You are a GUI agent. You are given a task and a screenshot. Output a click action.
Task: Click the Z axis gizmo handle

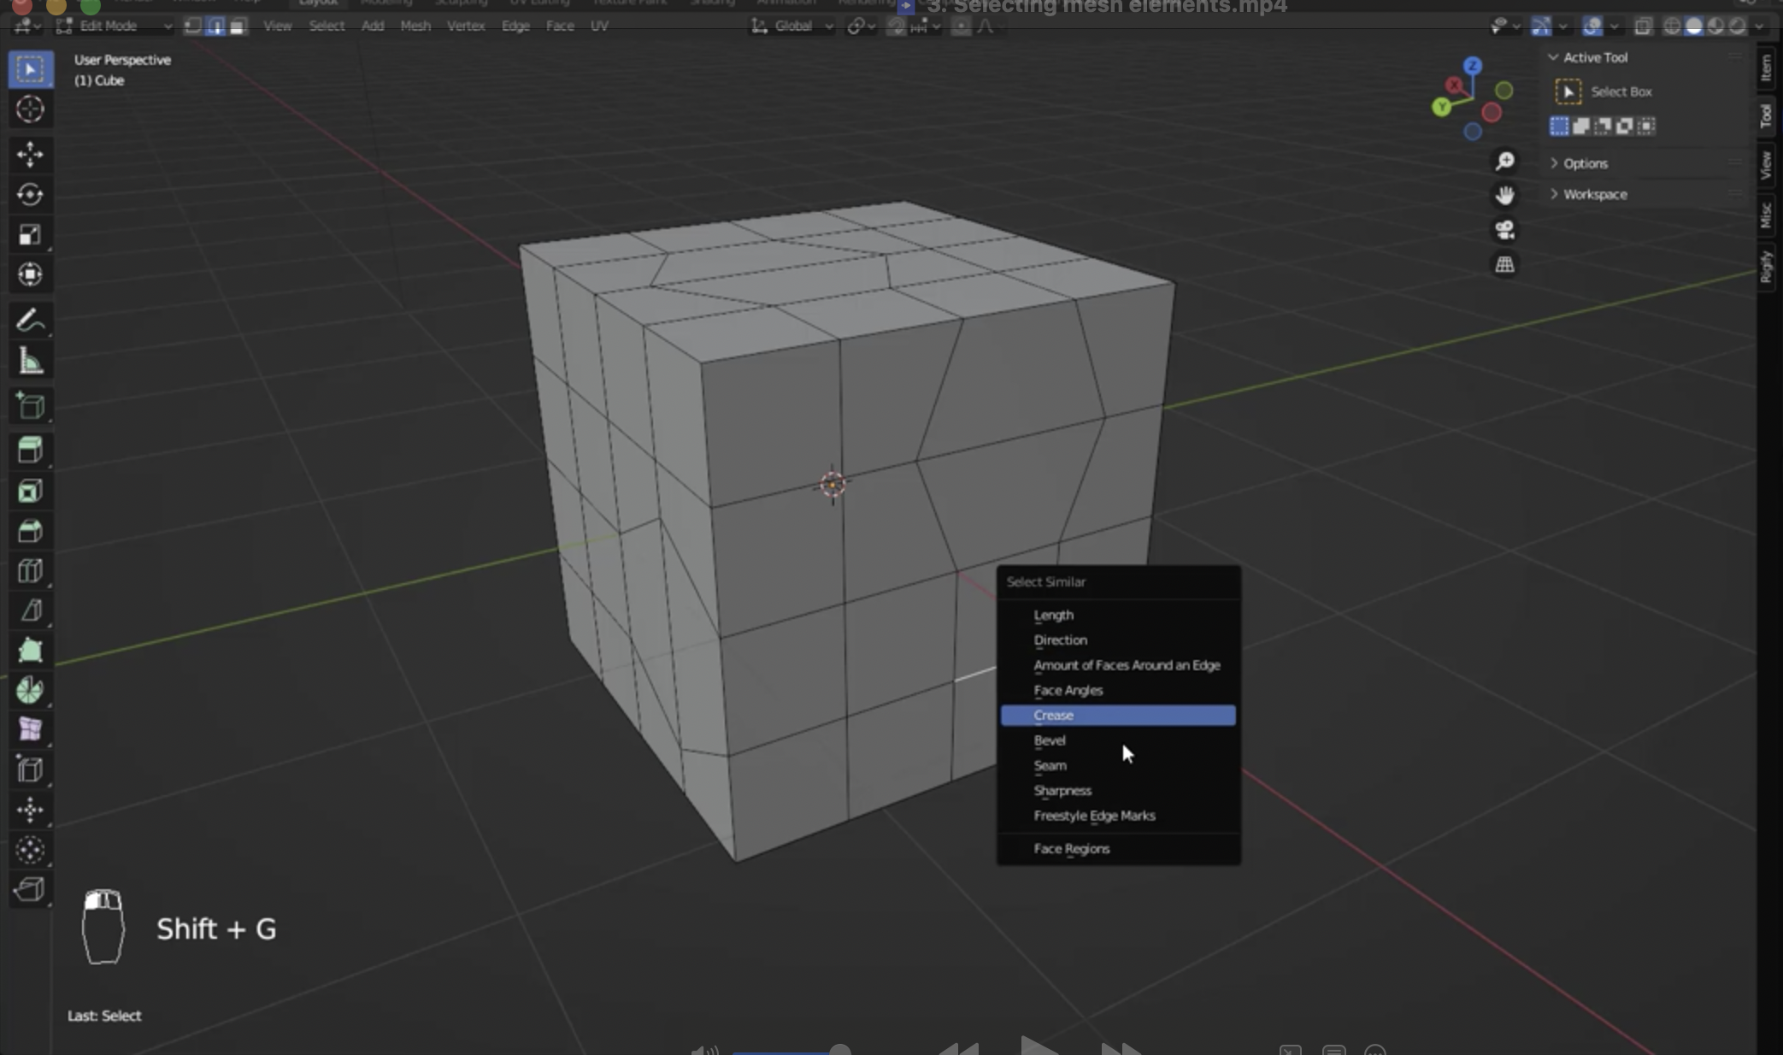click(1472, 66)
